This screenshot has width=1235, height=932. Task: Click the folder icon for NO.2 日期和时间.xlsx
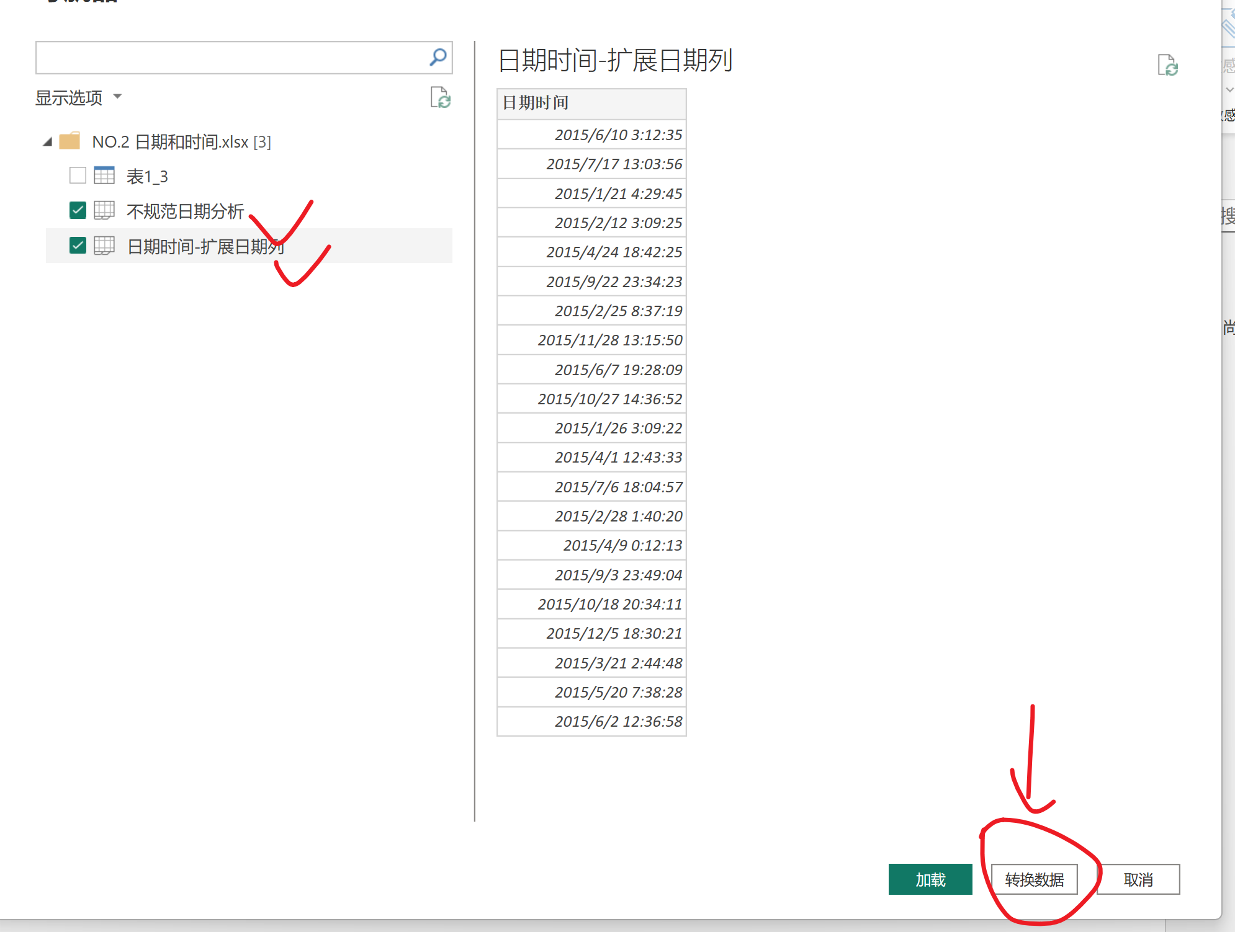[70, 141]
